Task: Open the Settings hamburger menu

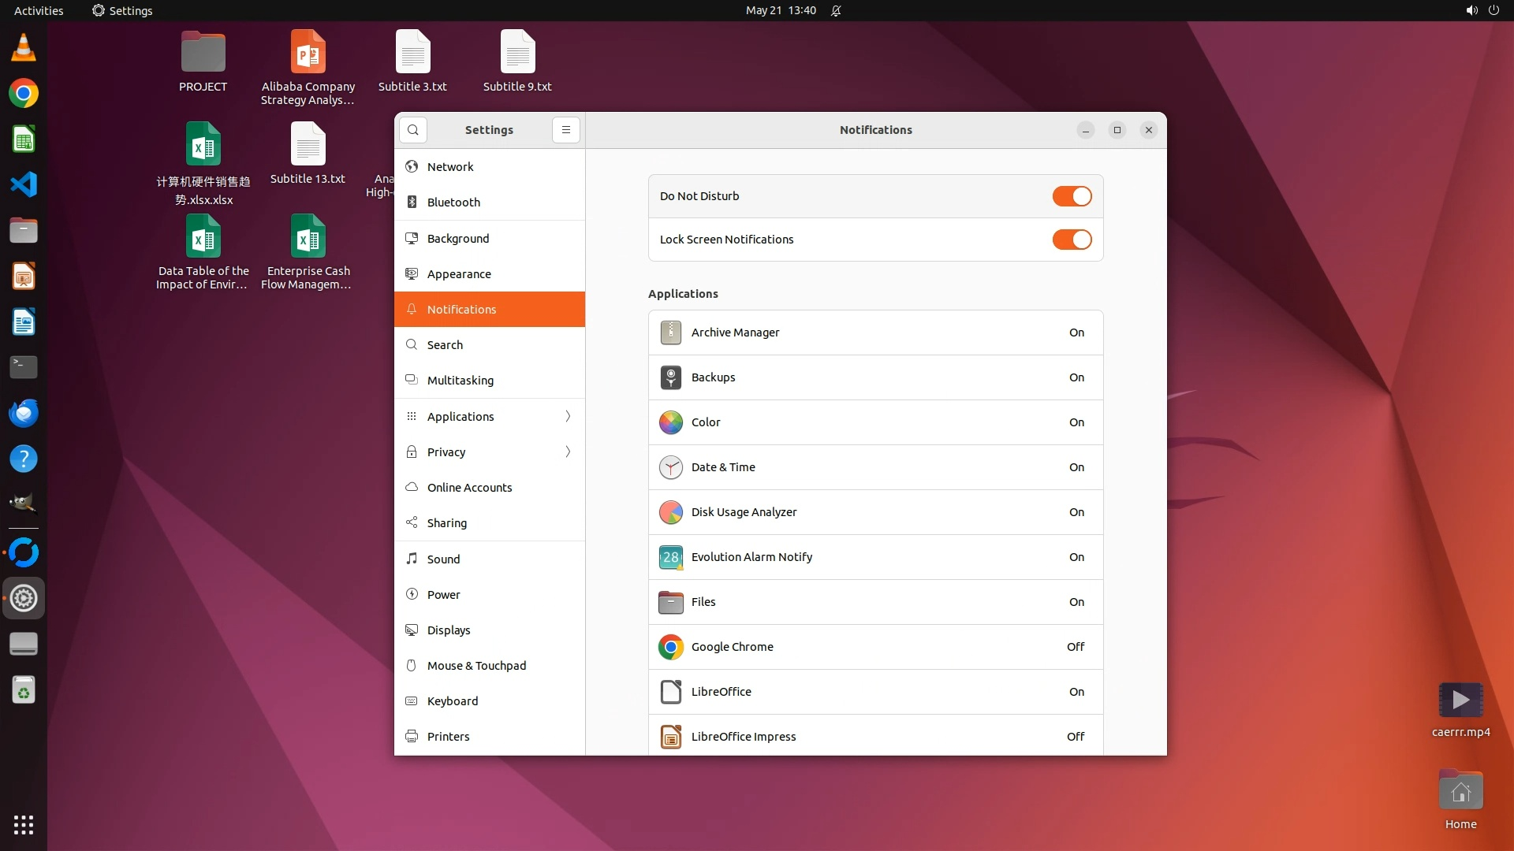Action: pos(565,130)
